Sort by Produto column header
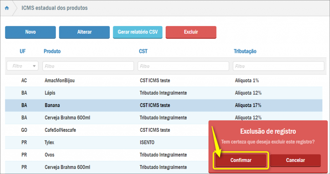The image size is (330, 174). [x=52, y=51]
